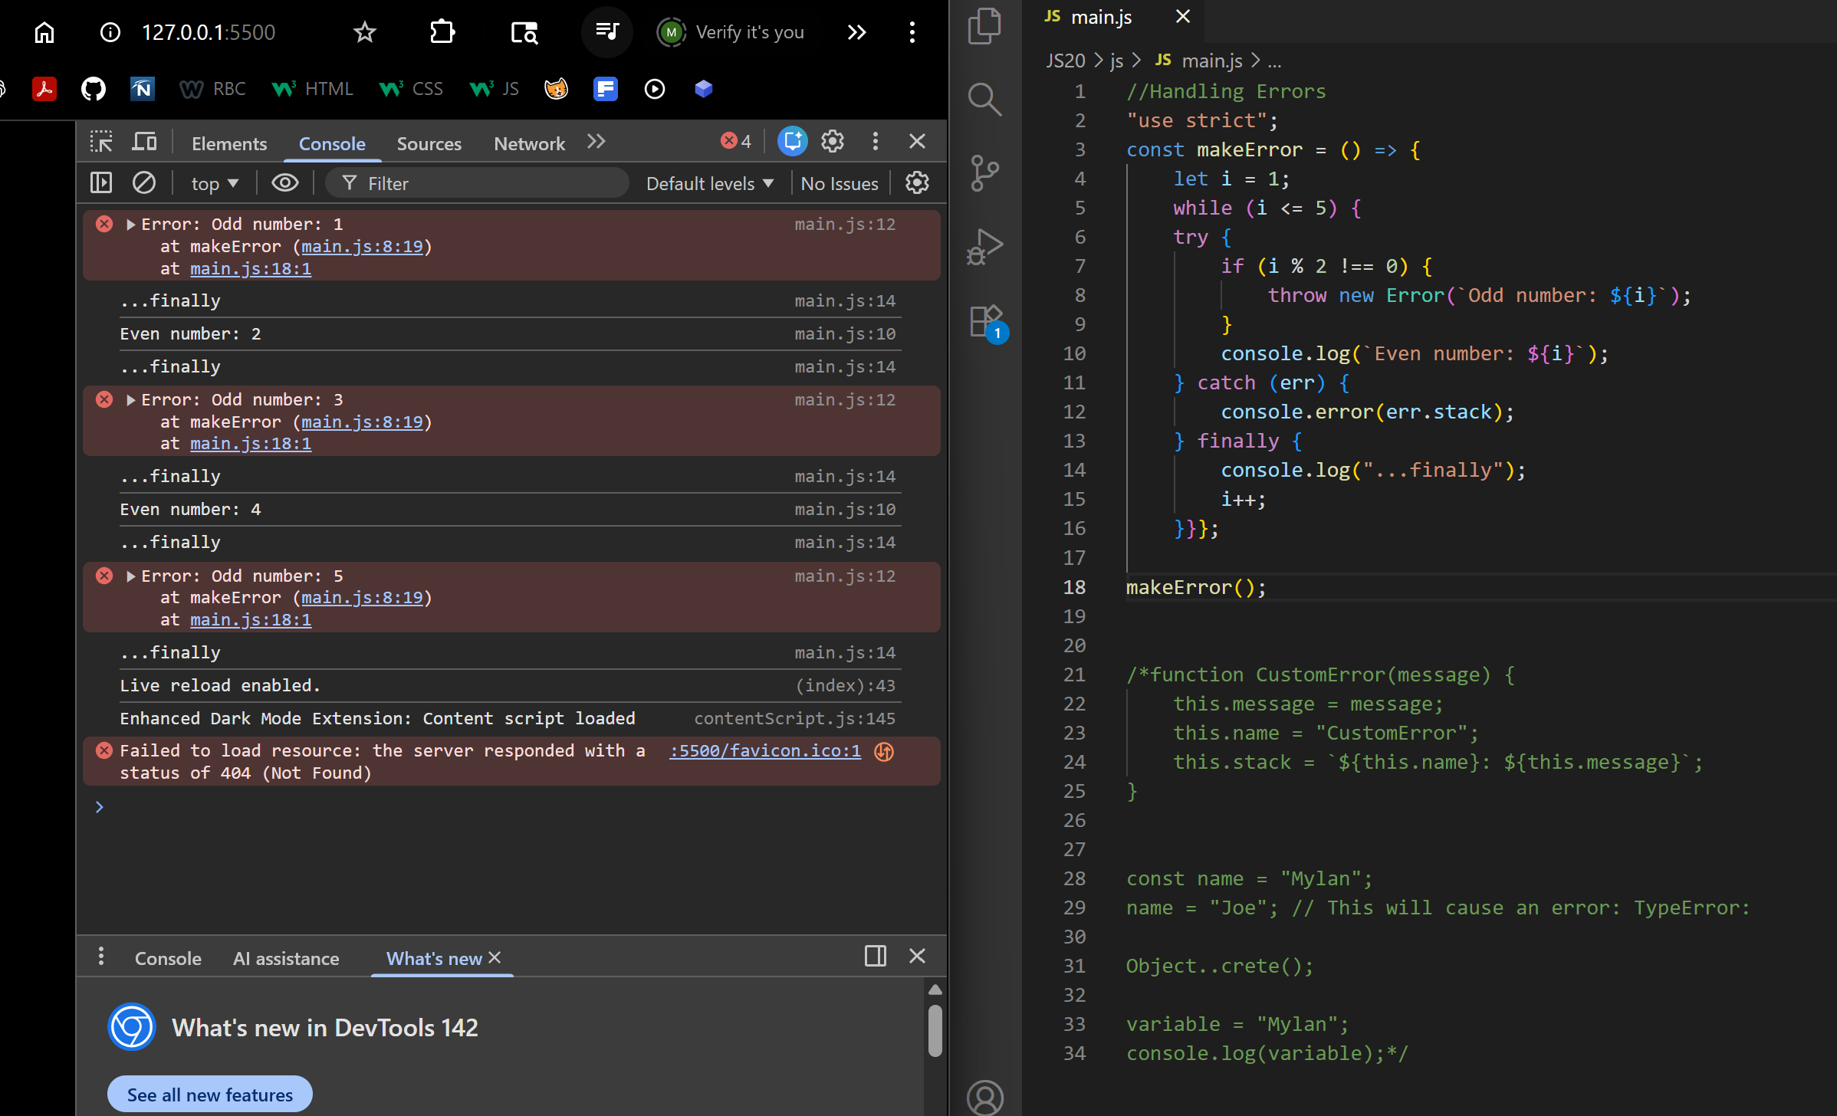Expand the Odd number: 1 error

[131, 225]
